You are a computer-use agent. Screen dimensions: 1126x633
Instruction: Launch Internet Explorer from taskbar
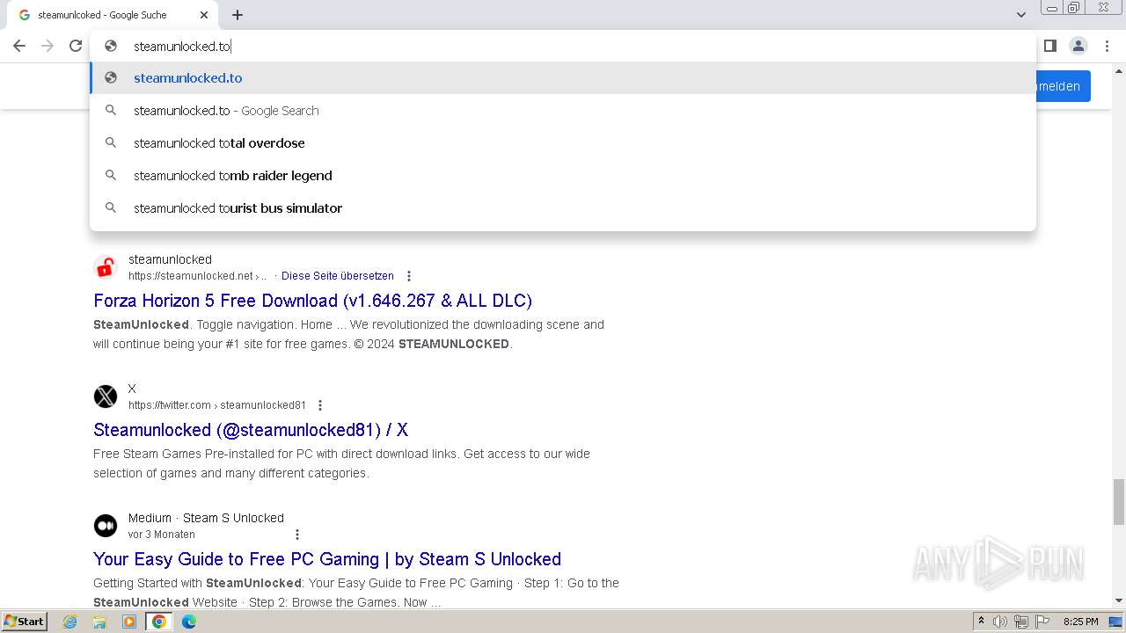pyautogui.click(x=70, y=622)
